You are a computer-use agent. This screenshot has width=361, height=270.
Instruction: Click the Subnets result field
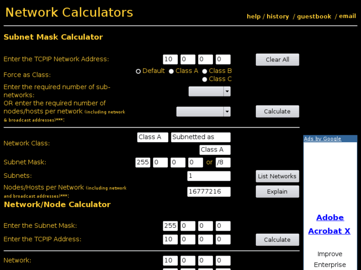tap(209, 176)
